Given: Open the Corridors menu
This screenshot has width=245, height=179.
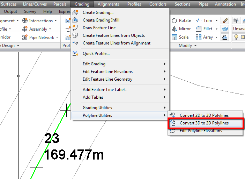Looking at the screenshot, I should [x=158, y=4].
